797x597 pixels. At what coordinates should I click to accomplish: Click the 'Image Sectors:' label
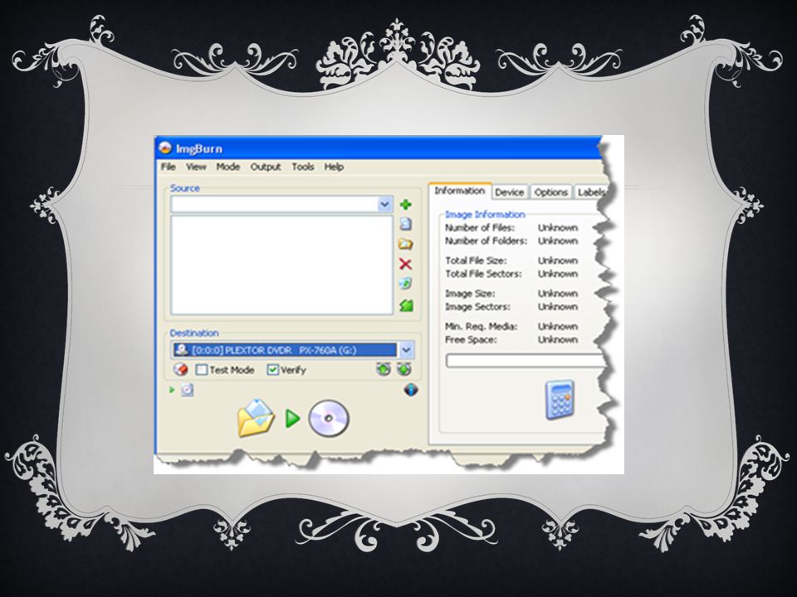[x=477, y=307]
